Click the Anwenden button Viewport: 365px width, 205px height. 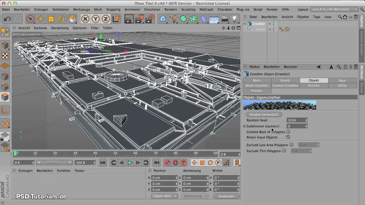pos(226,196)
